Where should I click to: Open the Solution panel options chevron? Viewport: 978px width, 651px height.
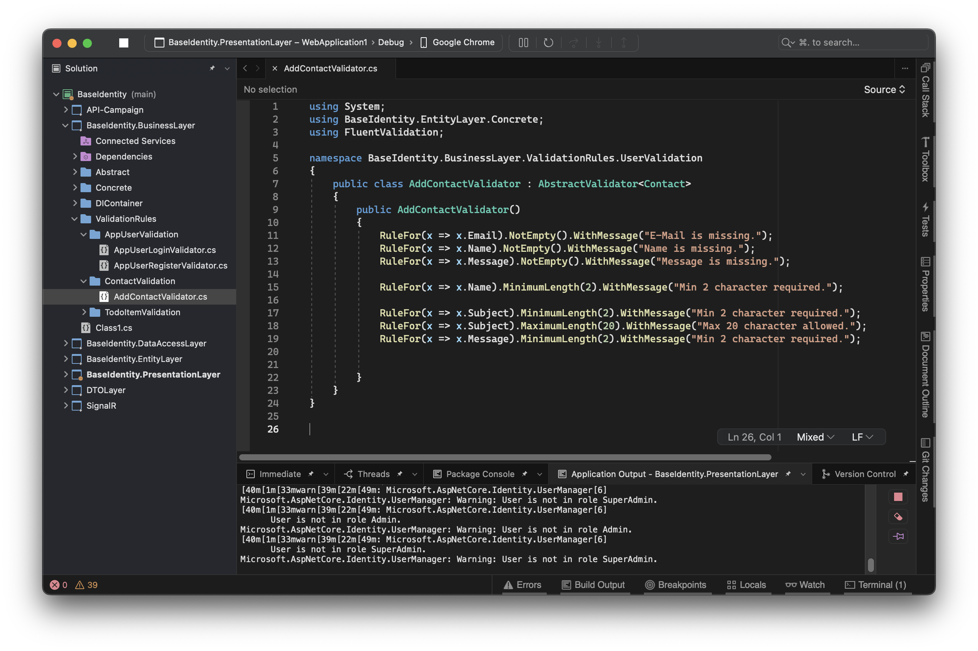tap(227, 68)
